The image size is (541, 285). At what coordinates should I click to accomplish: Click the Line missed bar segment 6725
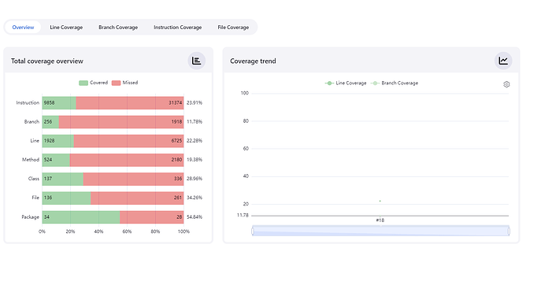click(x=128, y=141)
